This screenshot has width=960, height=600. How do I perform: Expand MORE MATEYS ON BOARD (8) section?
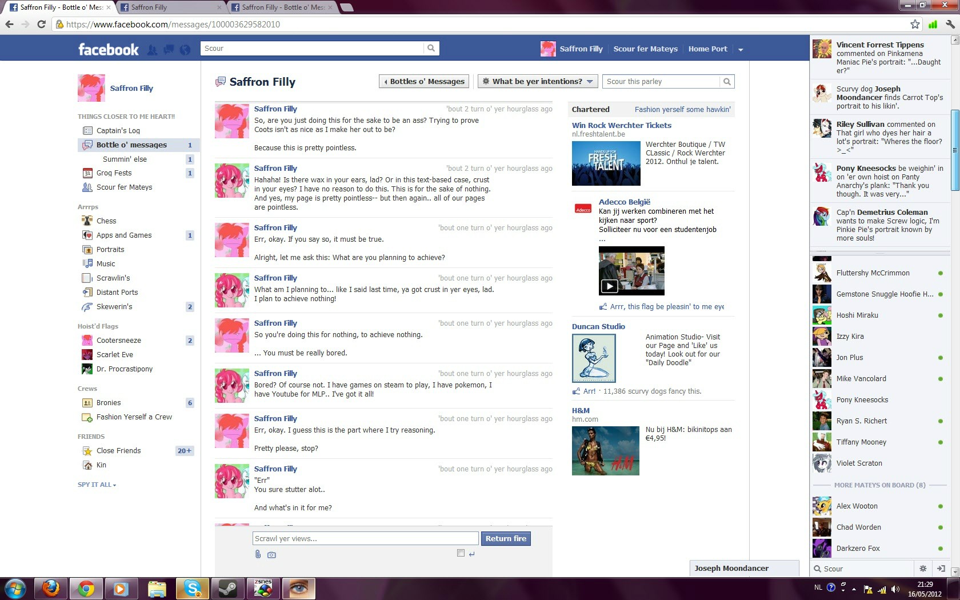[x=879, y=485]
